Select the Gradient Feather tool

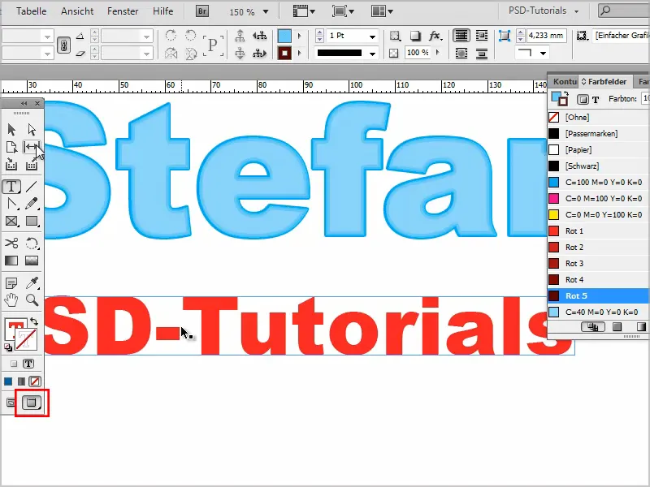tap(32, 261)
